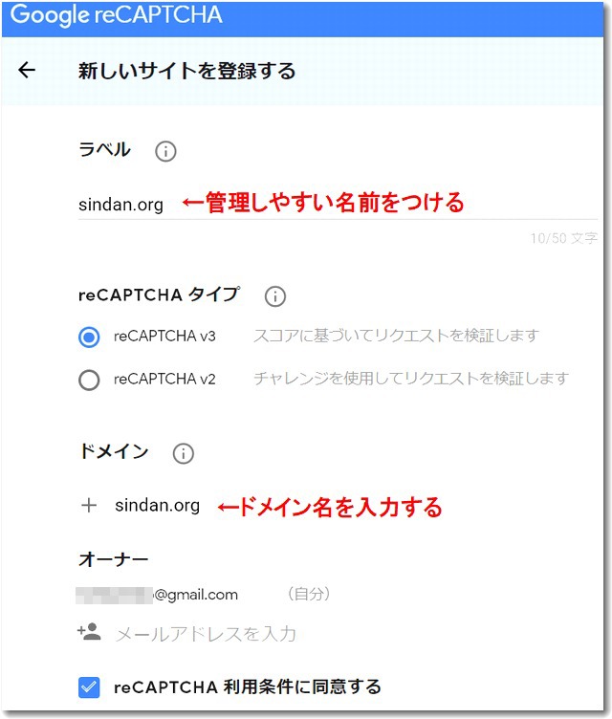Click the label field containing sindan.org
The height and width of the screenshot is (719, 612).
[x=338, y=205]
